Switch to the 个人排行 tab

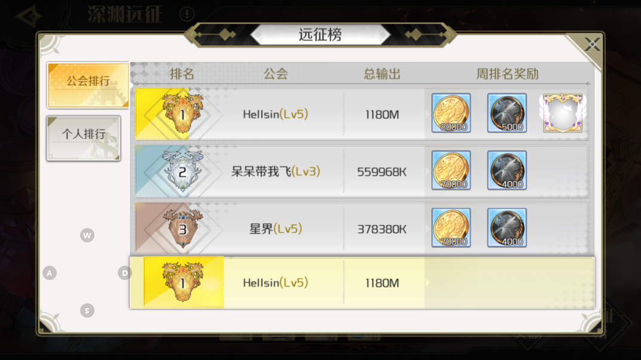[83, 139]
